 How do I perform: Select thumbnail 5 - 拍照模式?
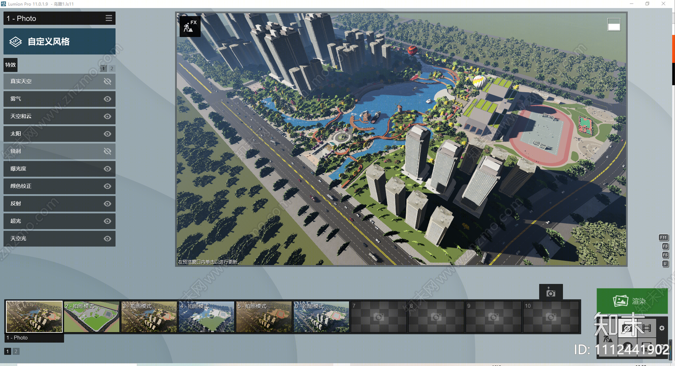pyautogui.click(x=264, y=317)
